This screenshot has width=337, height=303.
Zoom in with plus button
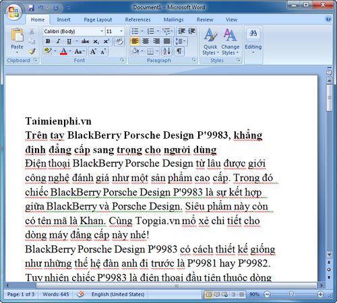pos(320,294)
